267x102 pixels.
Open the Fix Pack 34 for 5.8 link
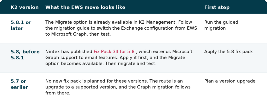(x=114, y=51)
